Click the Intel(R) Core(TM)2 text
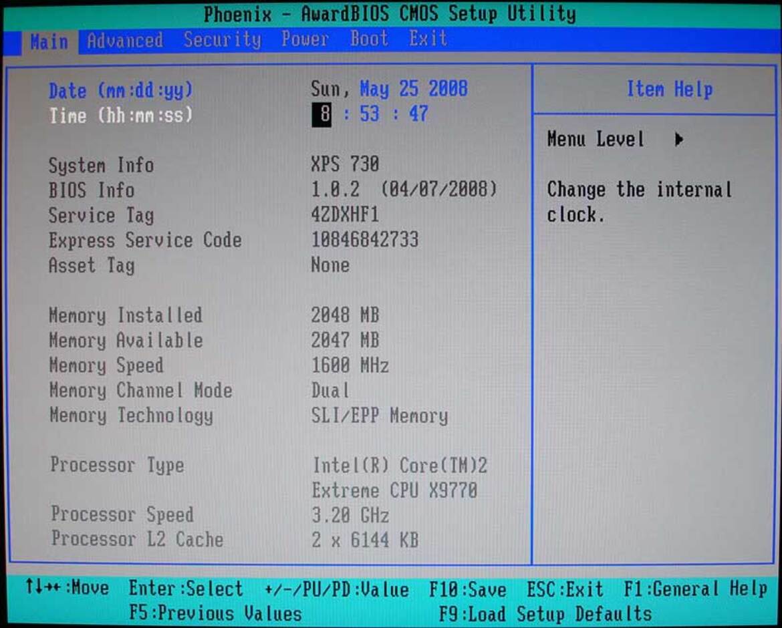The image size is (782, 628). [400, 466]
